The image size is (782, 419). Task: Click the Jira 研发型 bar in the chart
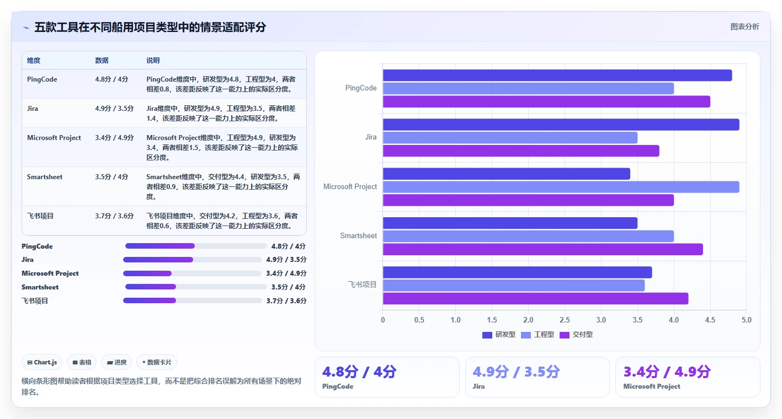(561, 125)
